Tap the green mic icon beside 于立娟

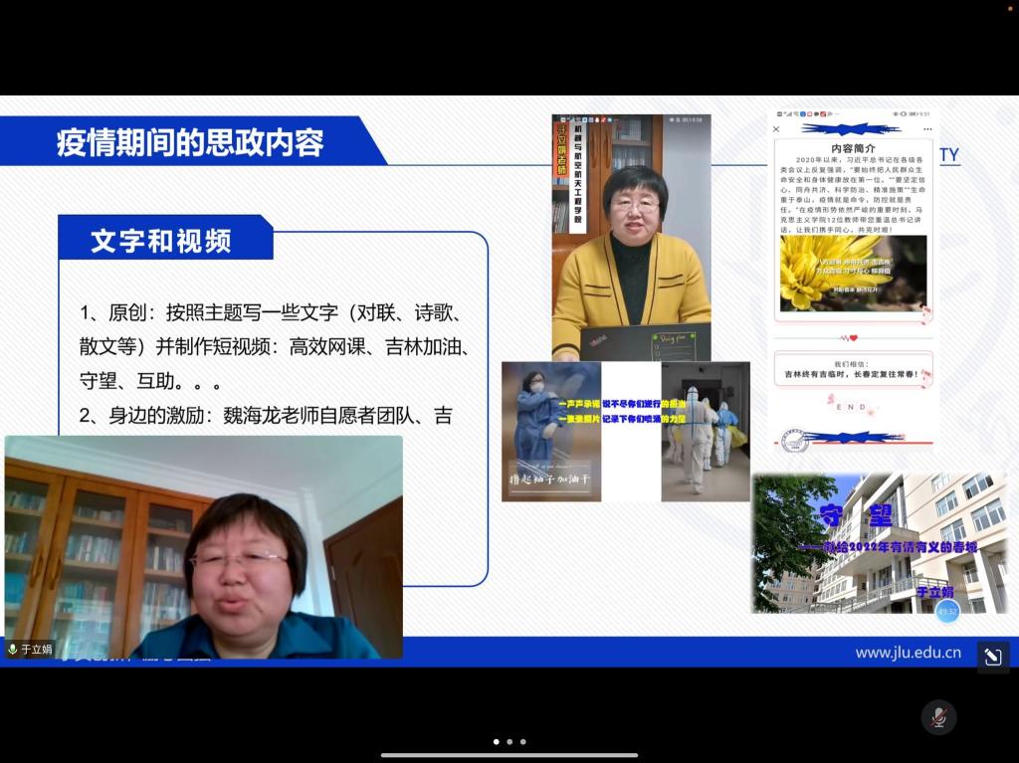point(13,650)
